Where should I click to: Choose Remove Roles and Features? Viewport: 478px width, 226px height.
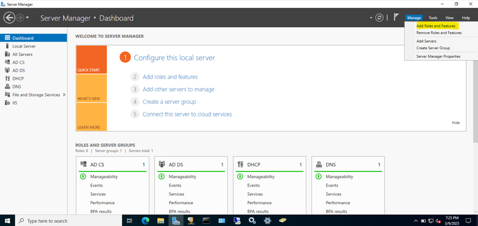pos(439,33)
